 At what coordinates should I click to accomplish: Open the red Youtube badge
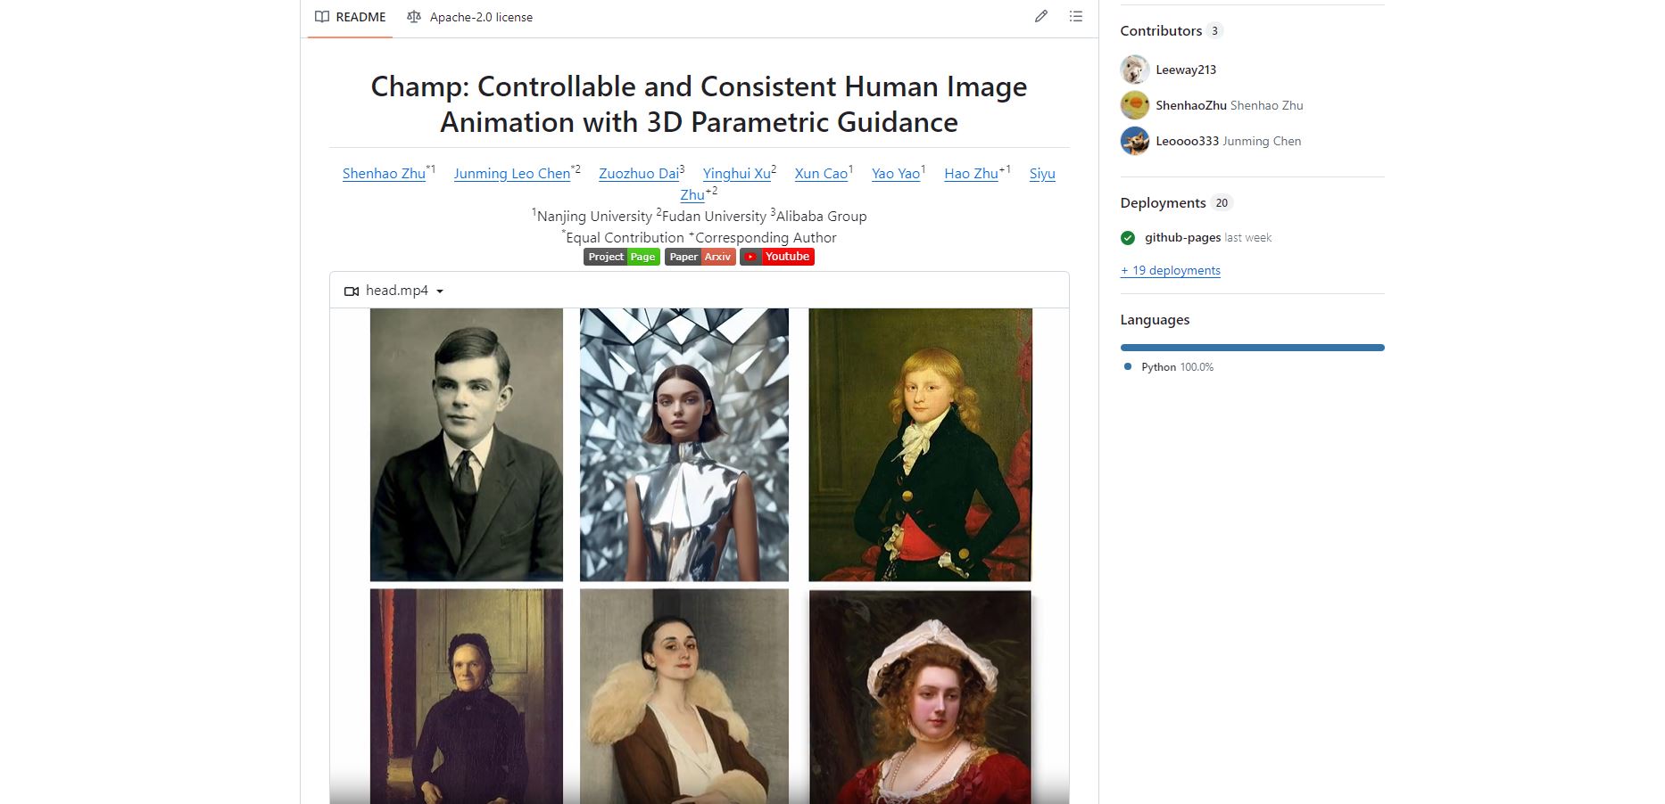pyautogui.click(x=777, y=257)
